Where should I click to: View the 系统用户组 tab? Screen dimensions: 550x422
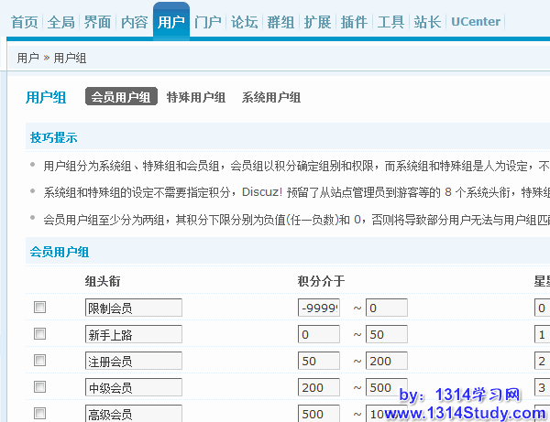(x=271, y=97)
